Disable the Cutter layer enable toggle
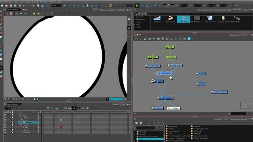The image size is (253, 142). coord(5,130)
